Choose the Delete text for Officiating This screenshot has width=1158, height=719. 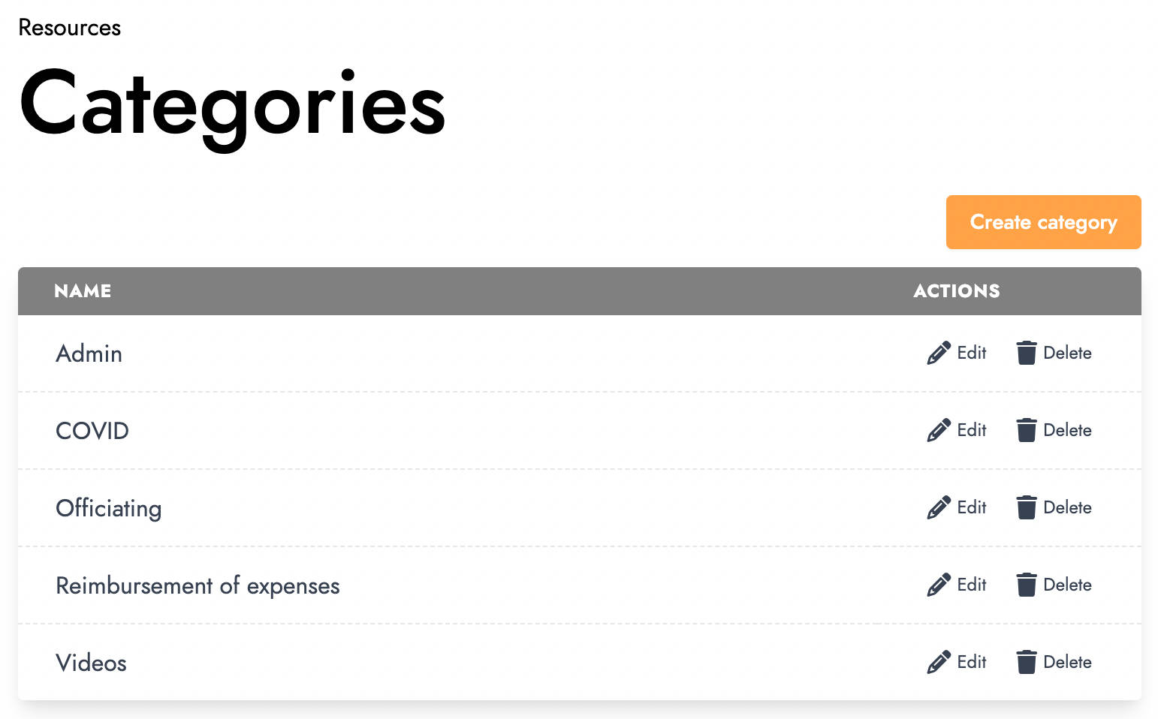pyautogui.click(x=1067, y=507)
